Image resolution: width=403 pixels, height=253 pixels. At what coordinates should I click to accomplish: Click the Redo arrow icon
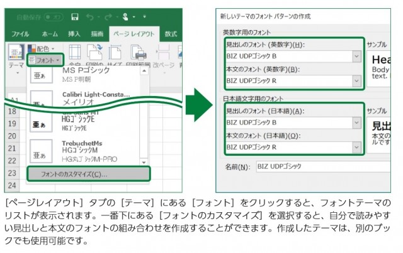click(x=108, y=17)
